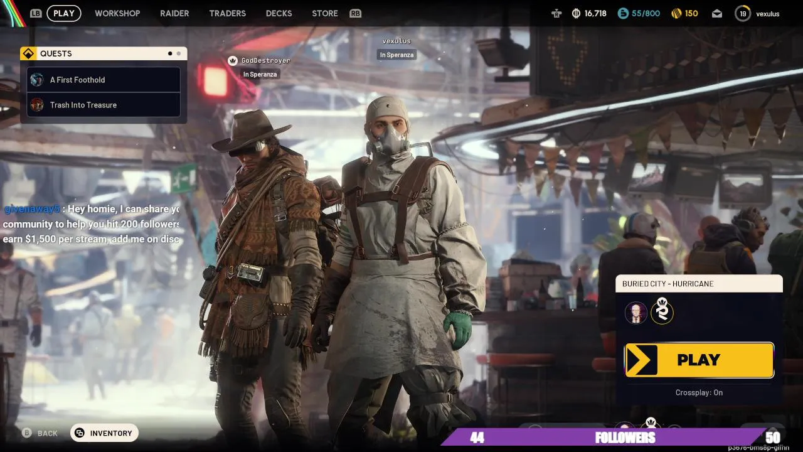Click the 50 followers goal number
This screenshot has height=452, width=803.
[x=772, y=438]
